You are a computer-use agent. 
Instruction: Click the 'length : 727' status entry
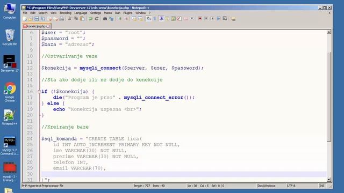[142, 186]
